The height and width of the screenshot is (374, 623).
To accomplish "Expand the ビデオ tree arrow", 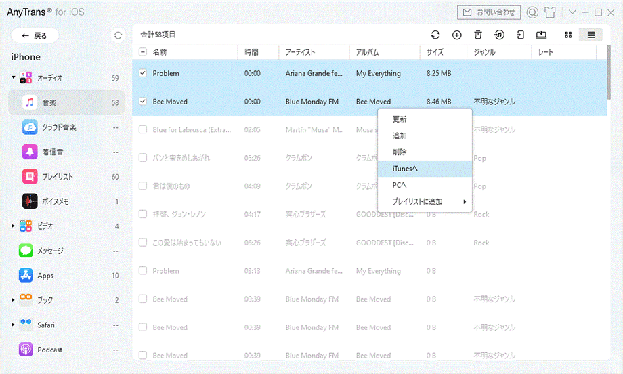I will click(13, 226).
